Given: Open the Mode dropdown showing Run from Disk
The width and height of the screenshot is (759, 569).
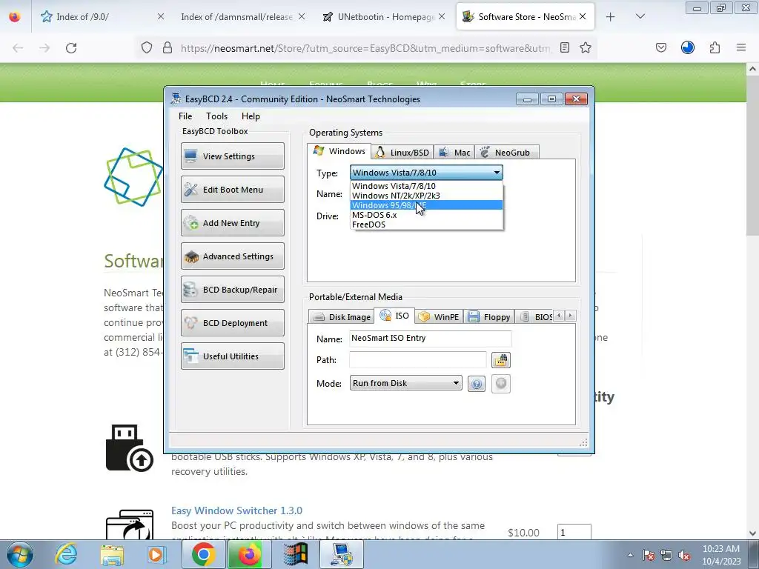Looking at the screenshot, I should (405, 383).
